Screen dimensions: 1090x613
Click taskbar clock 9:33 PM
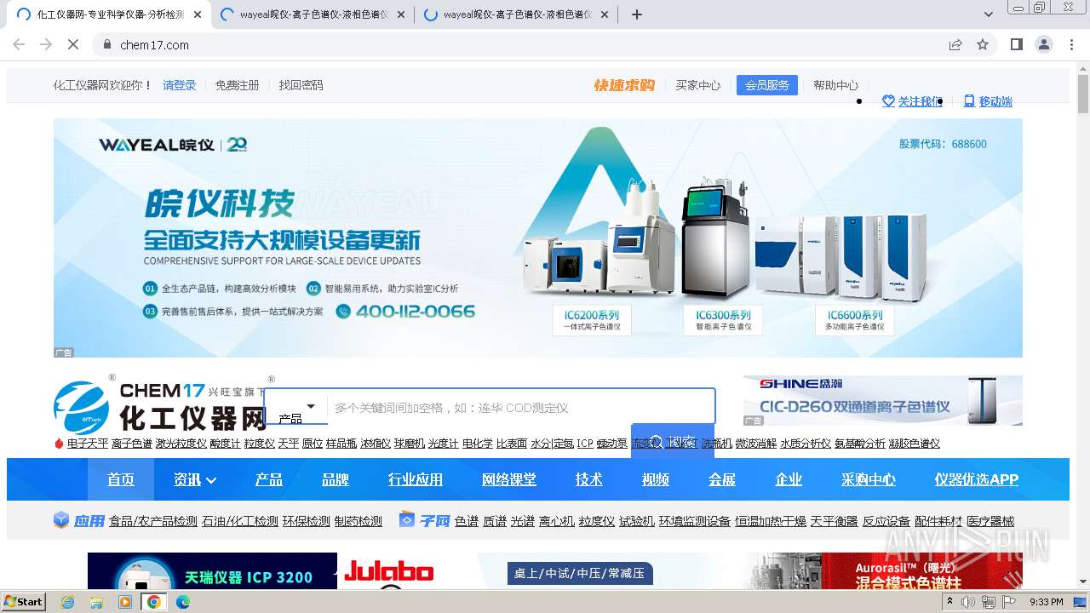tap(1047, 602)
